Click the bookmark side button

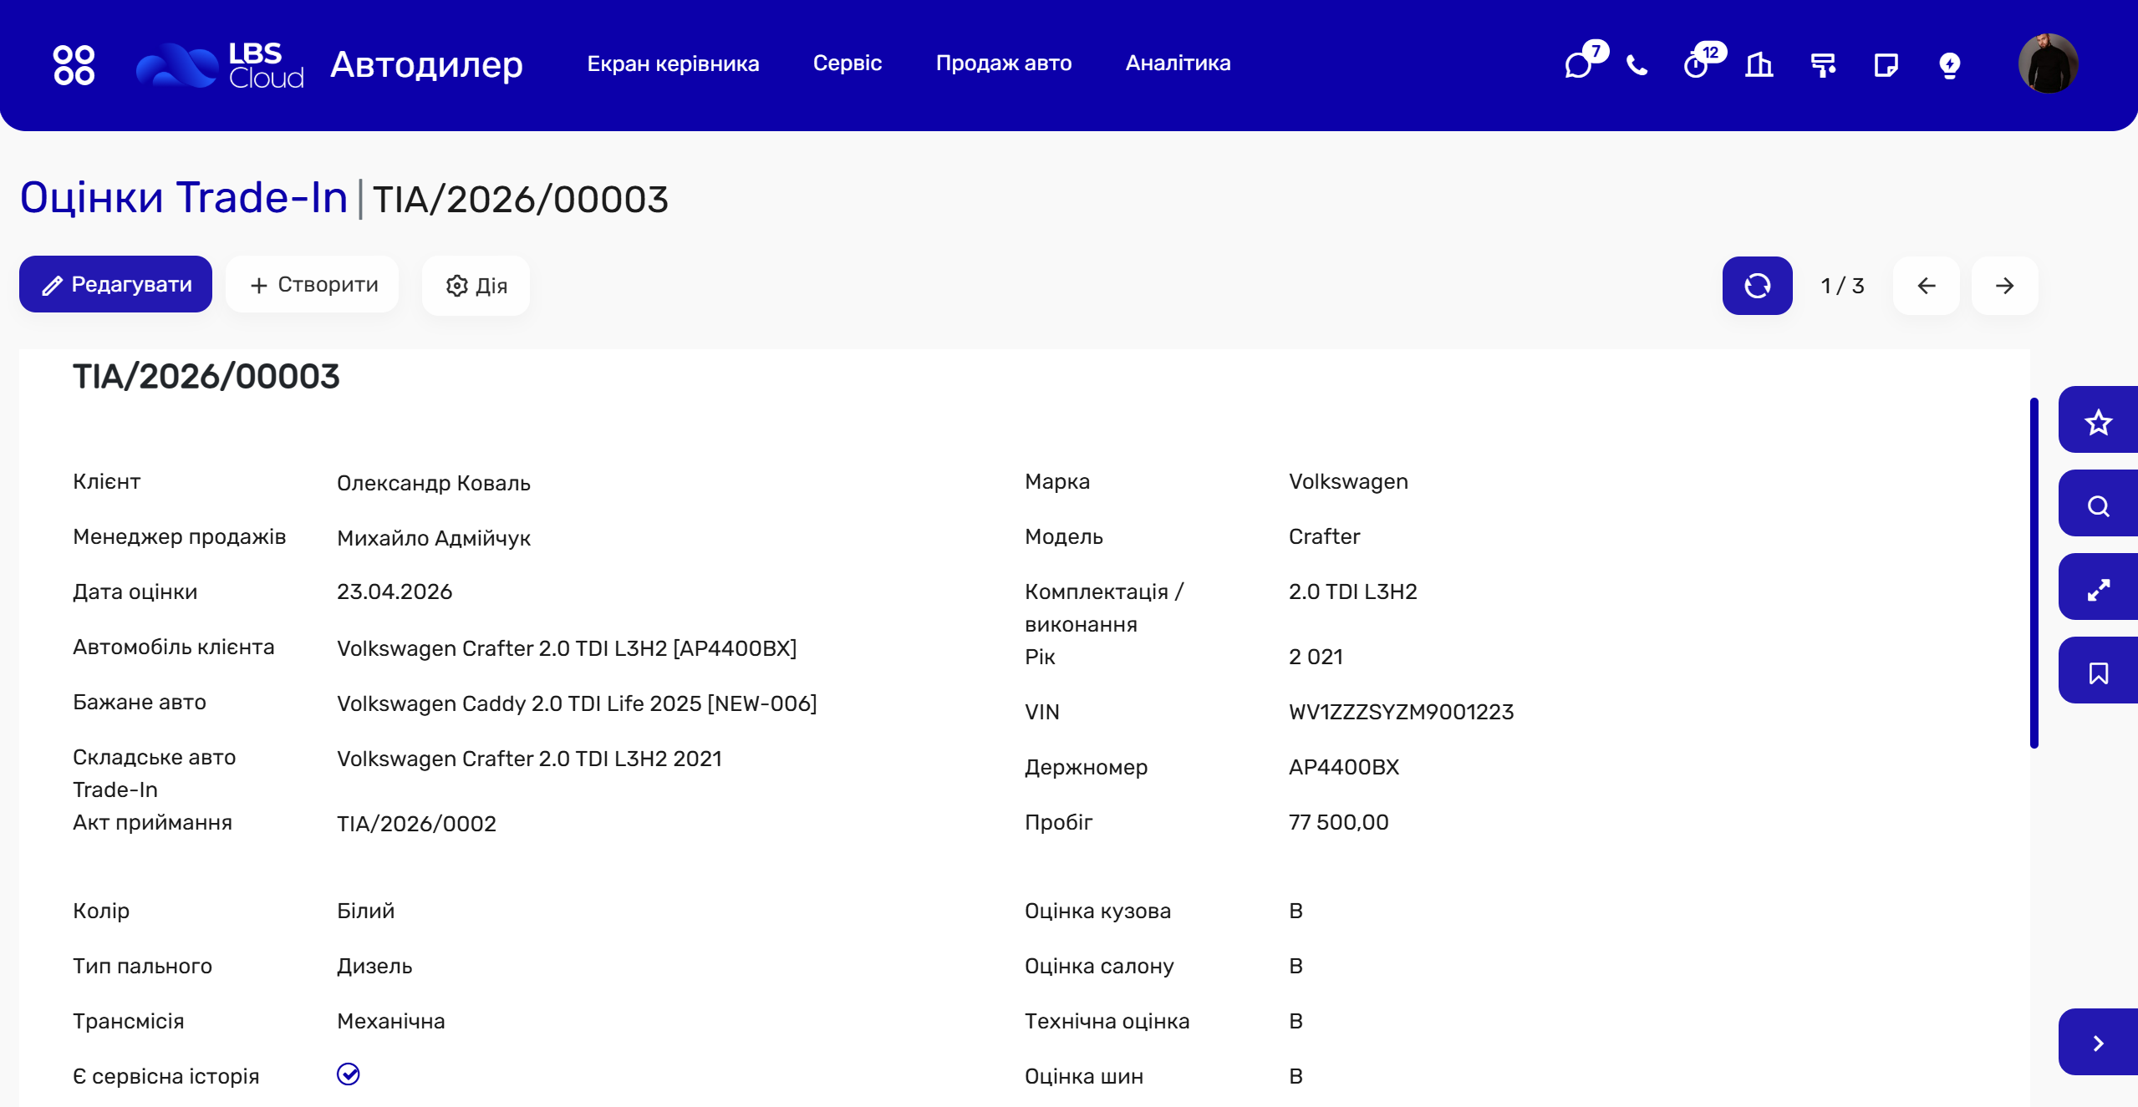tap(2098, 670)
